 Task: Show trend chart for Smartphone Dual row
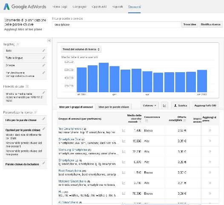[x=124, y=141]
